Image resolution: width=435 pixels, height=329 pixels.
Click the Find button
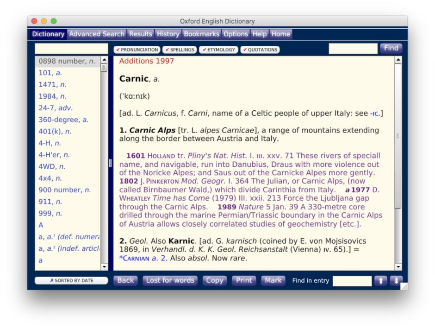point(391,48)
